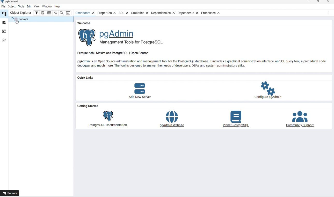Click the Add New Server quick link
Image resolution: width=334 pixels, height=197 pixels.
click(x=140, y=91)
